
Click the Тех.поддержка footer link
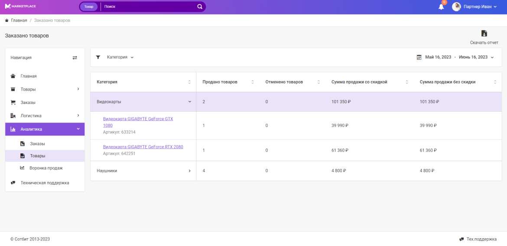pos(481,239)
